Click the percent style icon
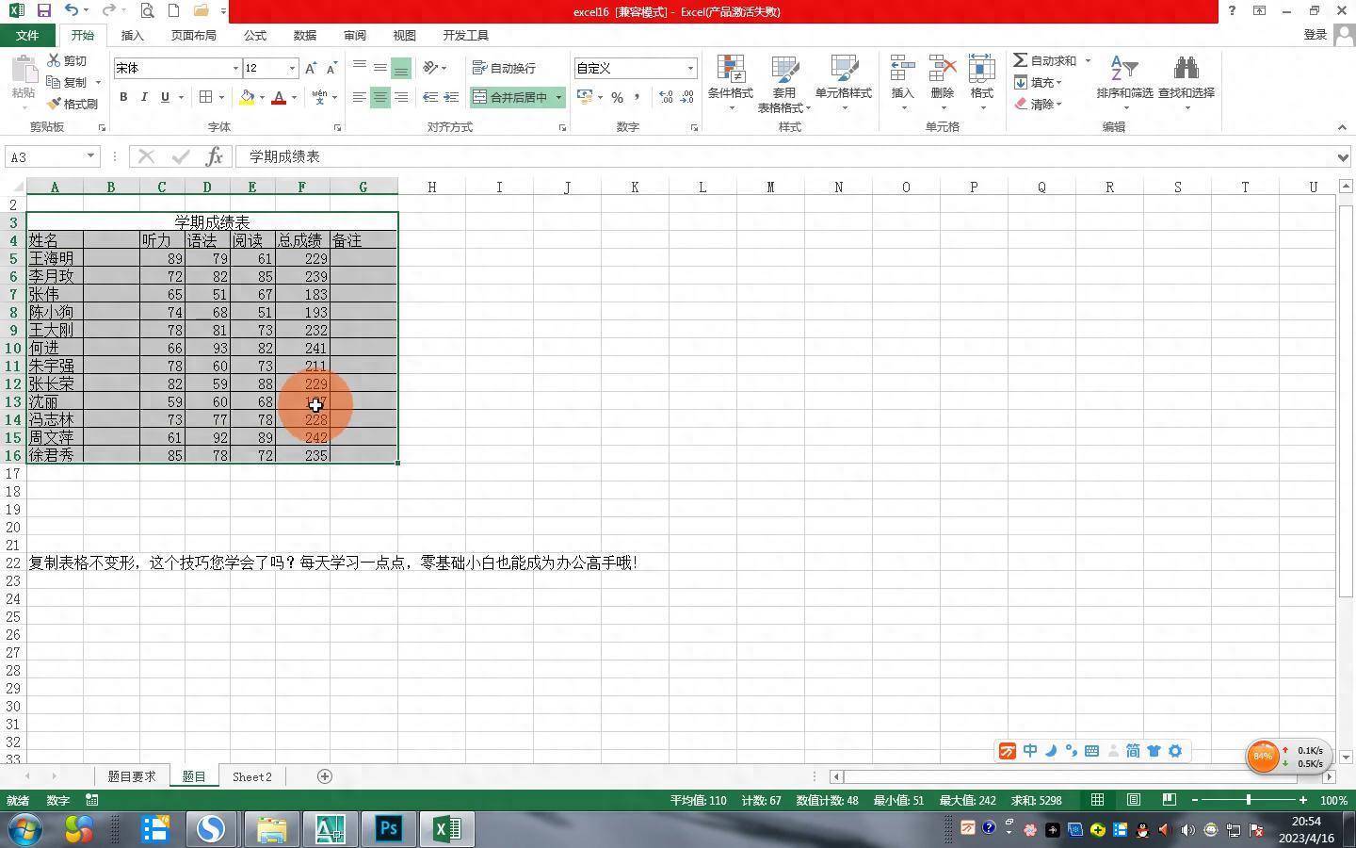Viewport: 1356px width, 848px height. point(617,97)
